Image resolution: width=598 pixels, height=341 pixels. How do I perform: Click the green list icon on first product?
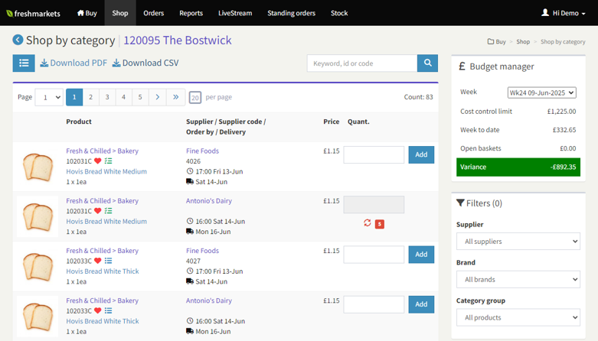[x=108, y=161]
